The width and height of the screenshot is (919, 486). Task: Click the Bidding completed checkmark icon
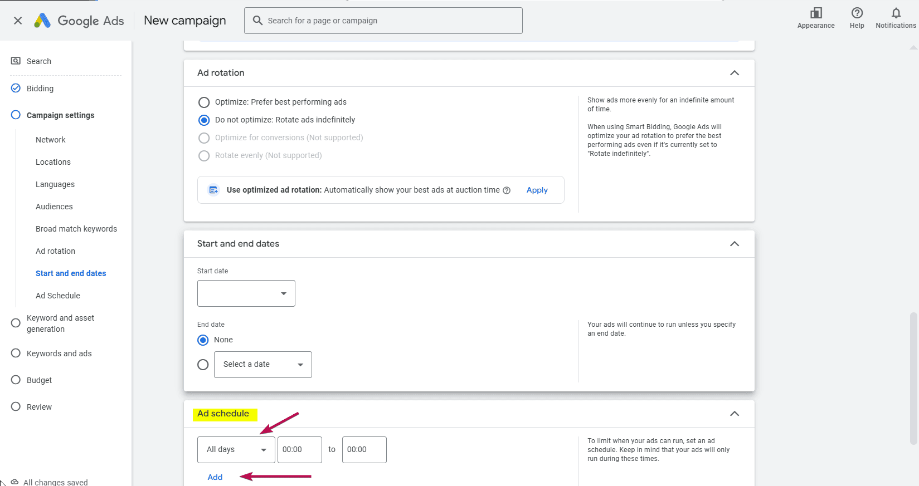[16, 89]
